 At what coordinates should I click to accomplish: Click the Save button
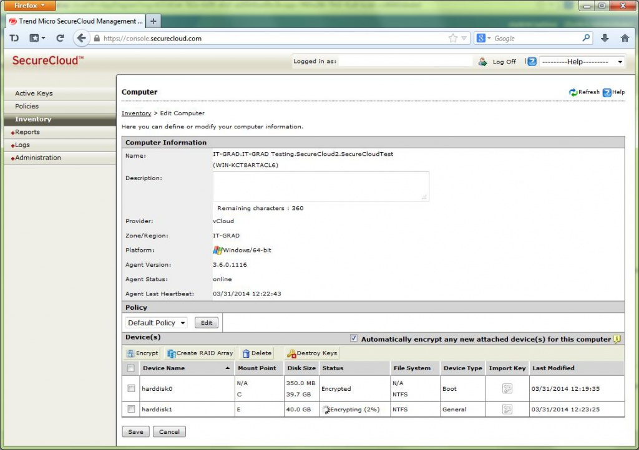click(x=135, y=431)
